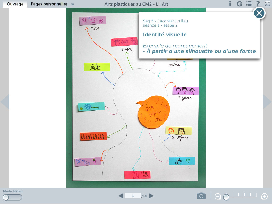Click the page number input field
272x204 pixels.
(x=133, y=196)
